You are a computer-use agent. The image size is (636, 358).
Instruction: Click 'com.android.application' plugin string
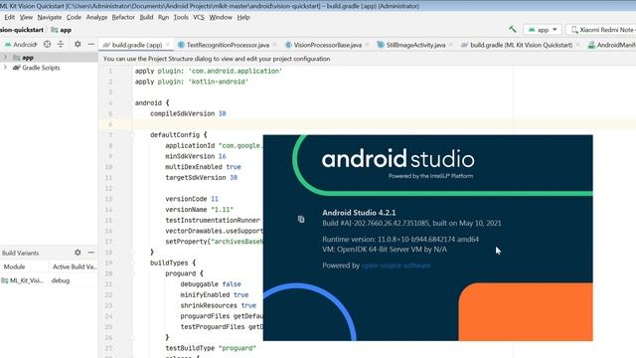pos(235,71)
